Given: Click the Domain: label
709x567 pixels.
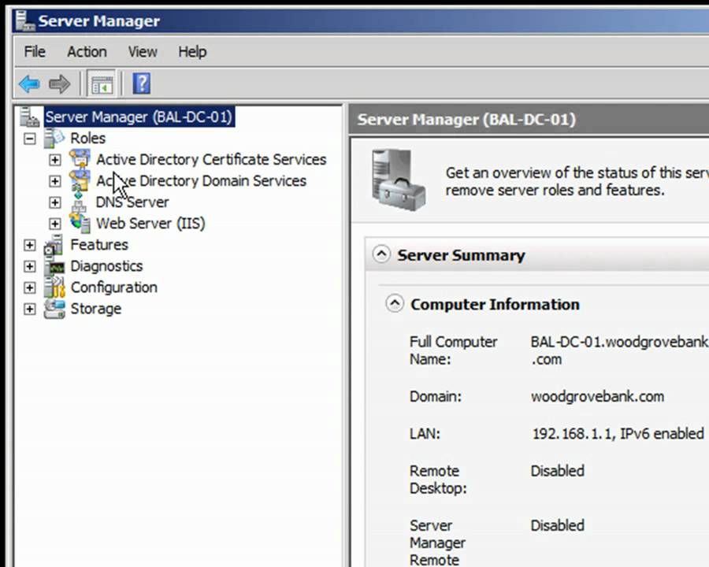Looking at the screenshot, I should [436, 397].
